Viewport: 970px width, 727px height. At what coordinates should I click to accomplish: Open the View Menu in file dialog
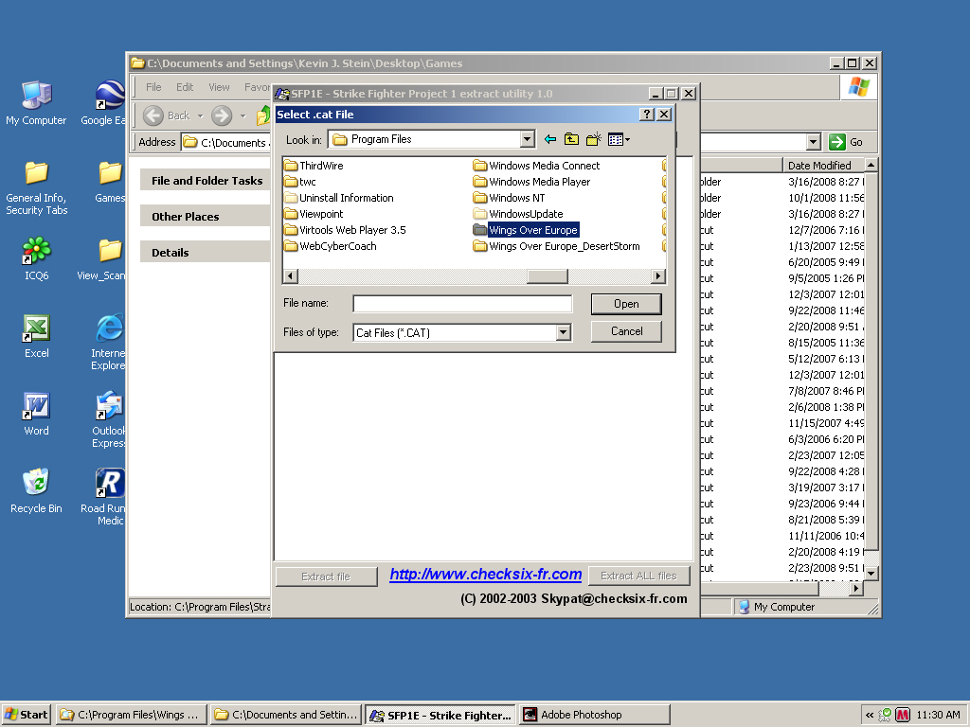pyautogui.click(x=619, y=140)
